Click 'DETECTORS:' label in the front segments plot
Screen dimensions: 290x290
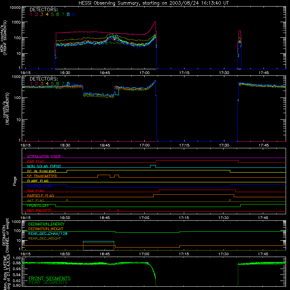tap(43, 10)
